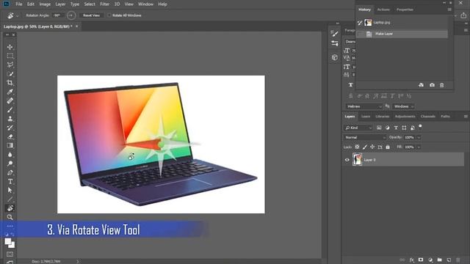Open the Image menu
Image resolution: width=470 pixels, height=264 pixels.
[x=45, y=4]
